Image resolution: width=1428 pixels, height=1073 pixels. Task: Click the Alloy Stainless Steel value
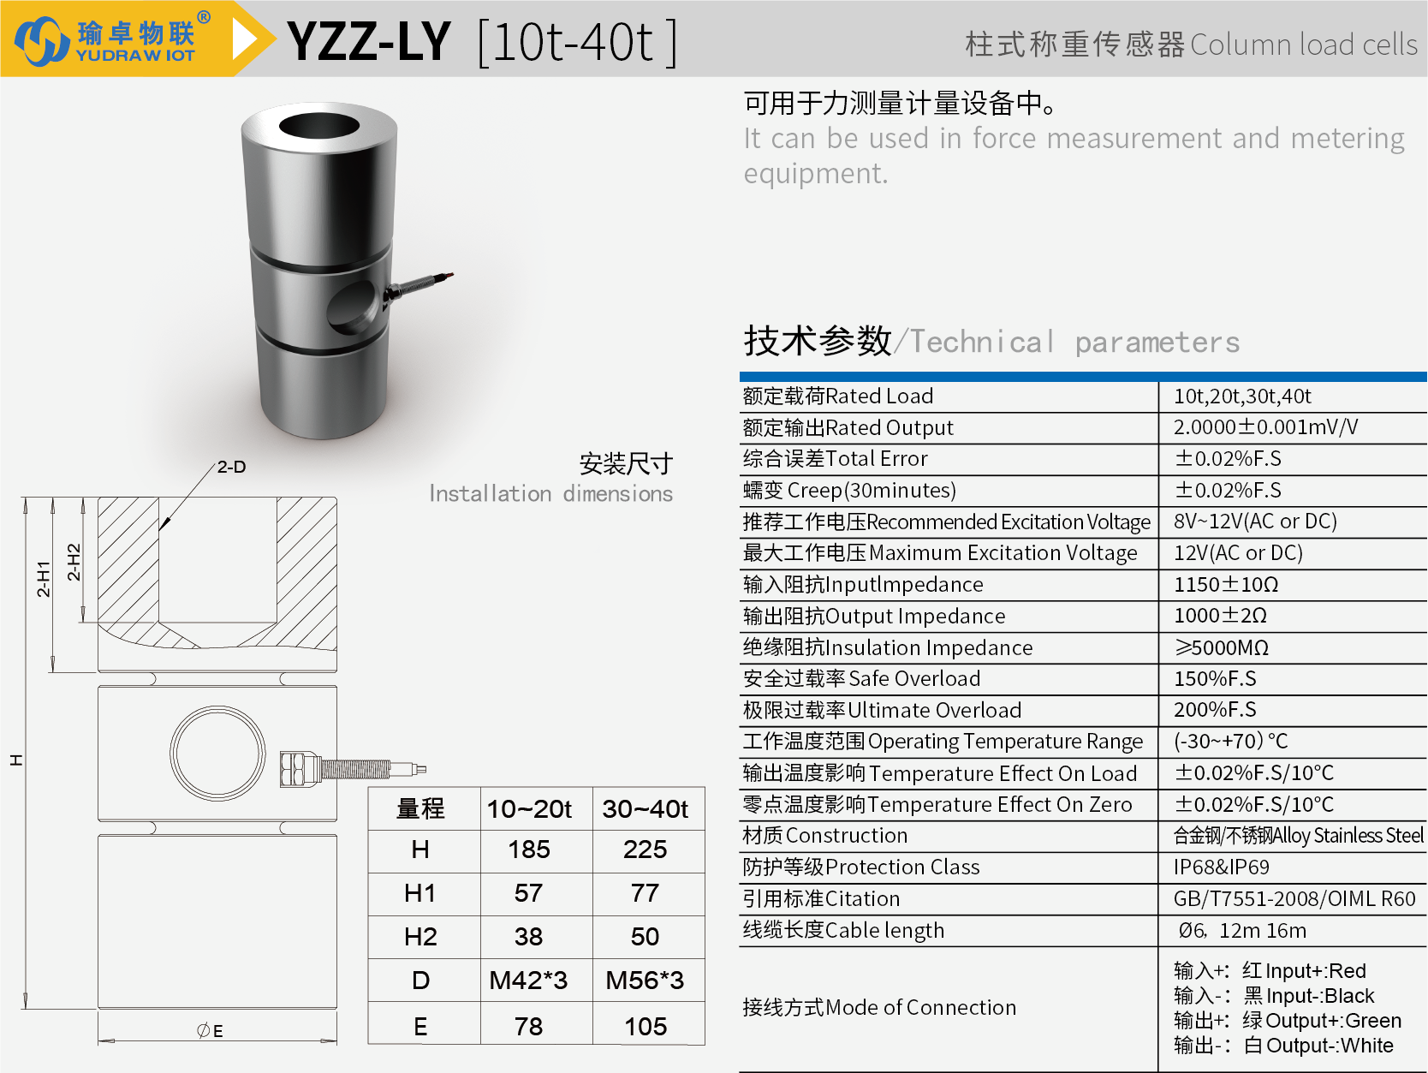click(1298, 836)
